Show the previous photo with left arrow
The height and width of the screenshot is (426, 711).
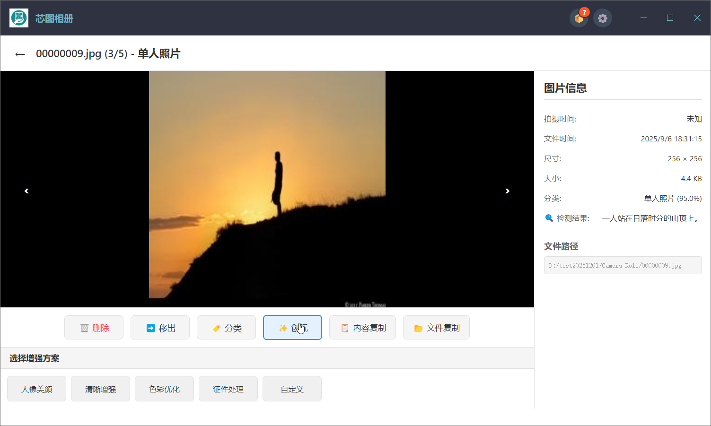[26, 191]
